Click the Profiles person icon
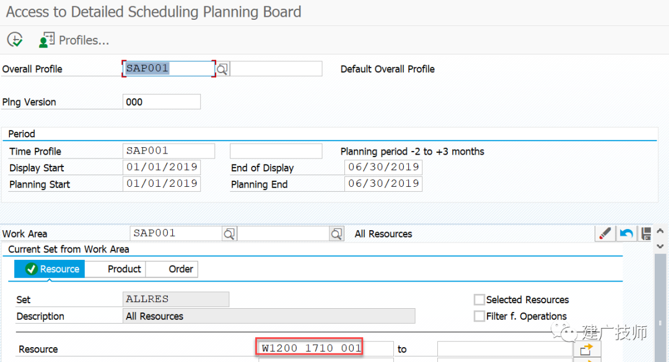 (46, 40)
